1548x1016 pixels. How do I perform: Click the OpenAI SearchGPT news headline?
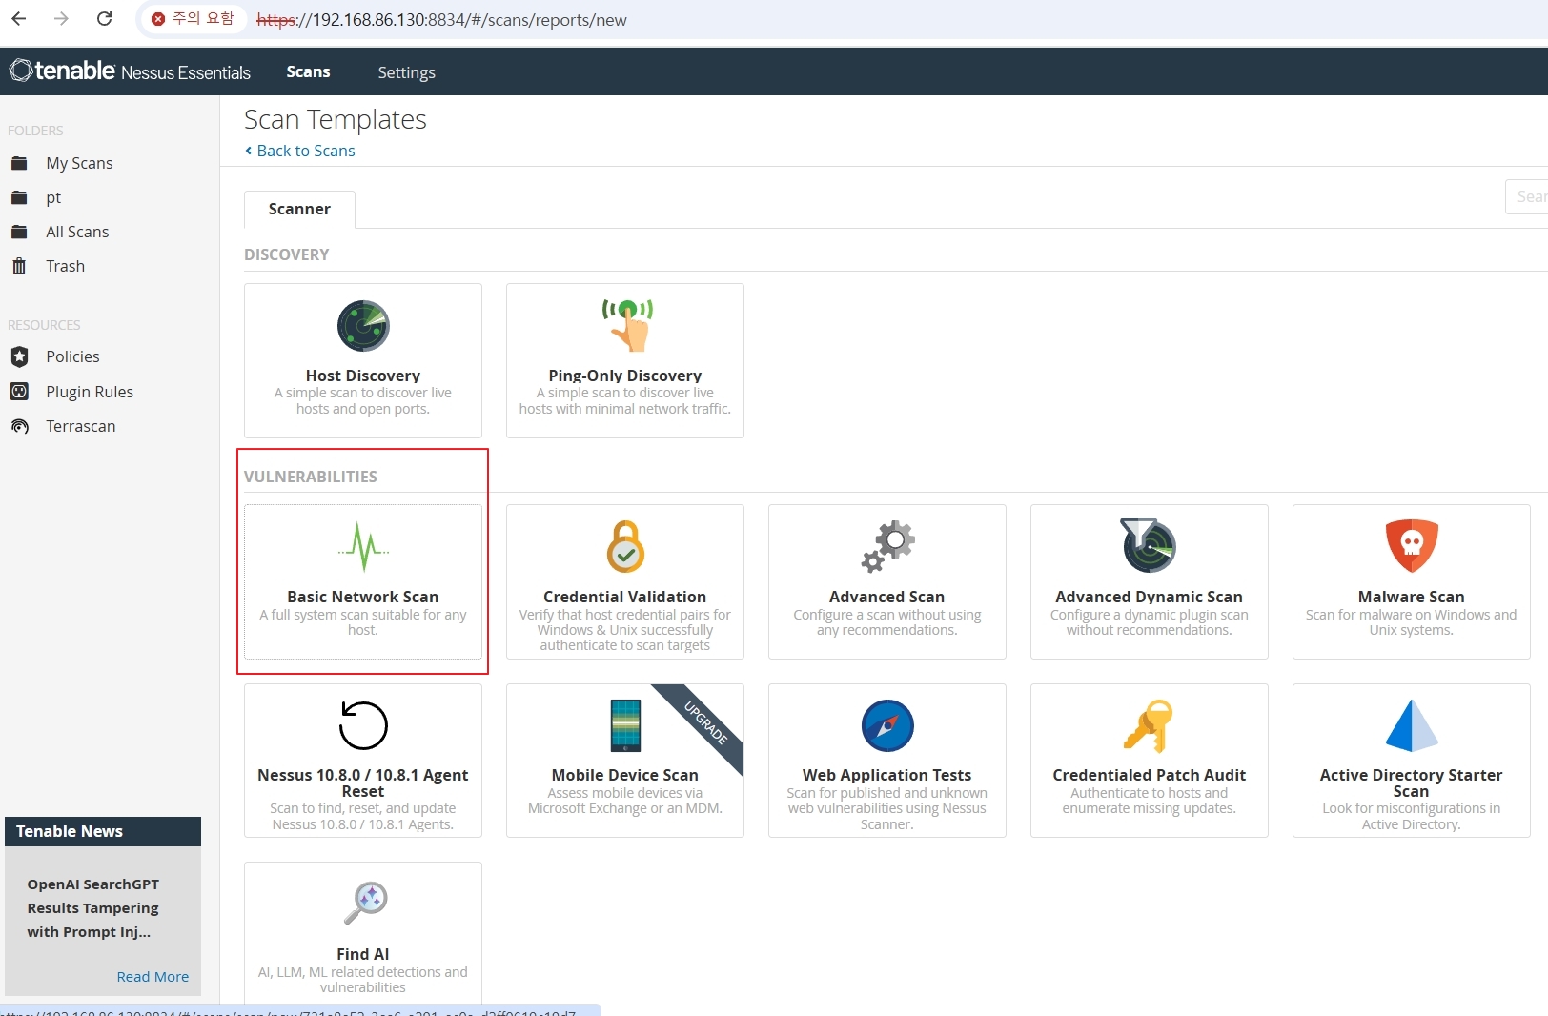click(93, 908)
